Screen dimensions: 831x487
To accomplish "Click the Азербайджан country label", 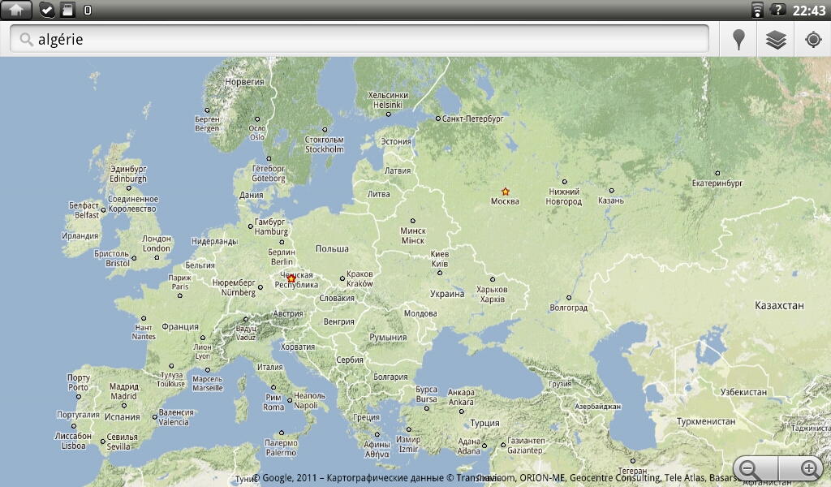I will click(x=598, y=407).
